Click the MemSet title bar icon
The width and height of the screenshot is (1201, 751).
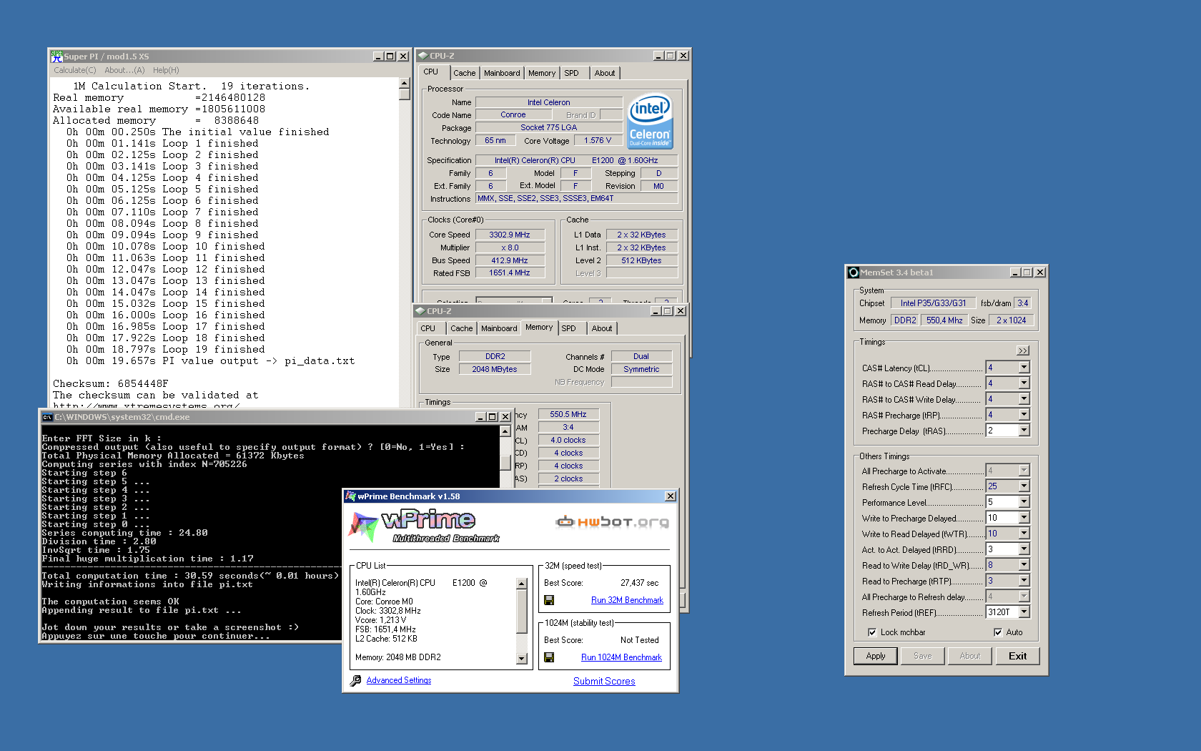854,273
